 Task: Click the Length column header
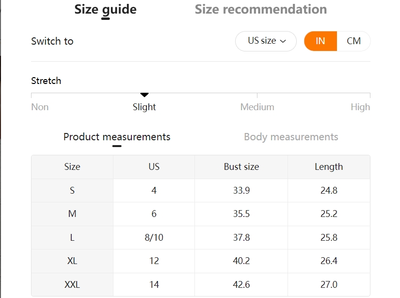click(329, 167)
